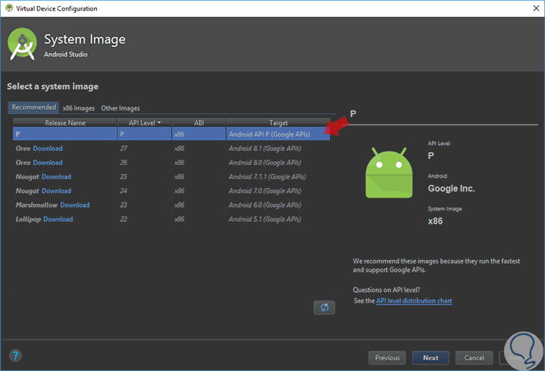The height and width of the screenshot is (371, 545).
Task: Select the Android API P (Google APIs) target cell
Action: [x=278, y=134]
